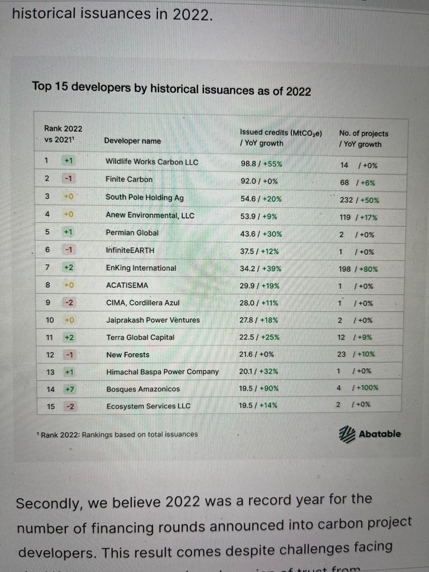
Task: Click the '19.5 / +14%' issued credits cell
Action: (x=258, y=406)
